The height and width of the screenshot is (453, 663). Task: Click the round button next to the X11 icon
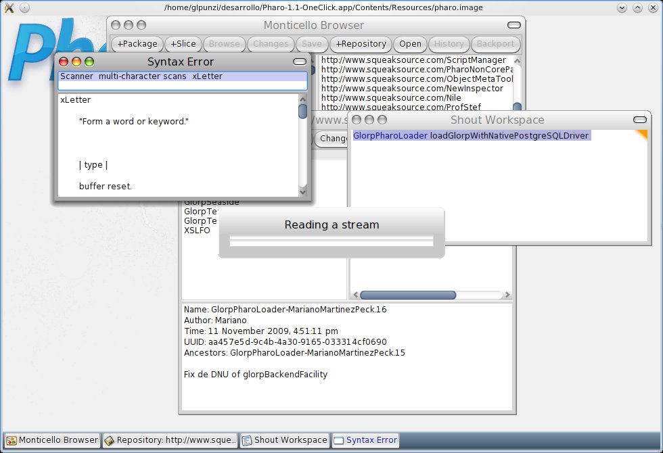(25, 7)
